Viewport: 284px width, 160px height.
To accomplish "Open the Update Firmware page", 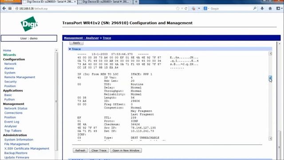I will point(17,157).
